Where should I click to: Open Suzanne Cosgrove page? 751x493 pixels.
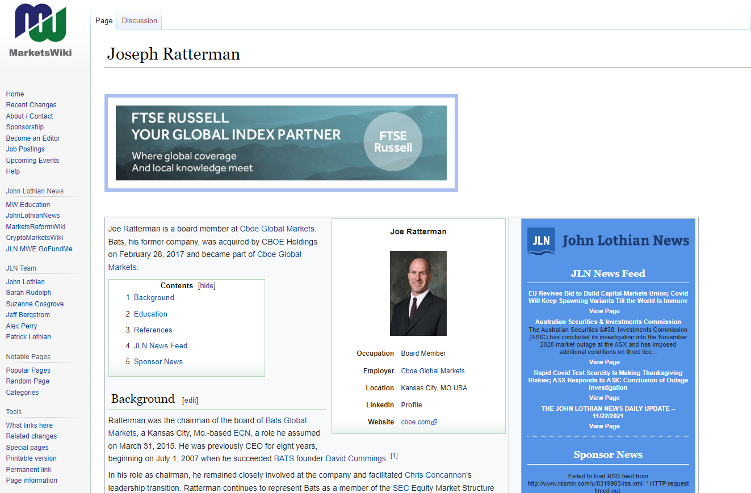pyautogui.click(x=35, y=304)
